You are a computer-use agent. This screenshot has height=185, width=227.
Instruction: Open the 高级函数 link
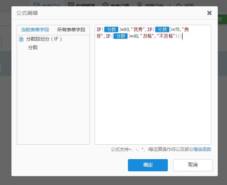202,149
